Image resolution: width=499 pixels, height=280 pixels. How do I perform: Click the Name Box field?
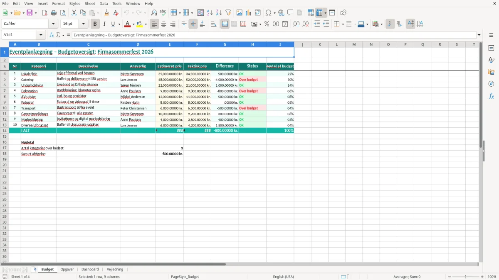click(19, 35)
